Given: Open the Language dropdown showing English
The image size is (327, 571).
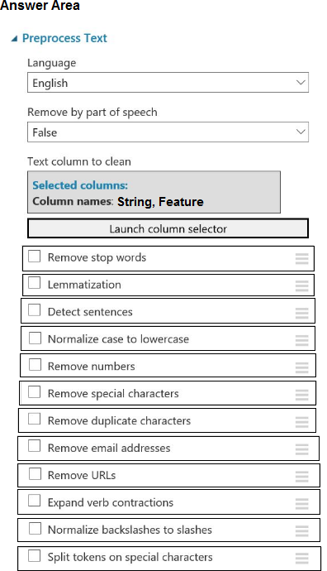Looking at the screenshot, I should (x=168, y=83).
